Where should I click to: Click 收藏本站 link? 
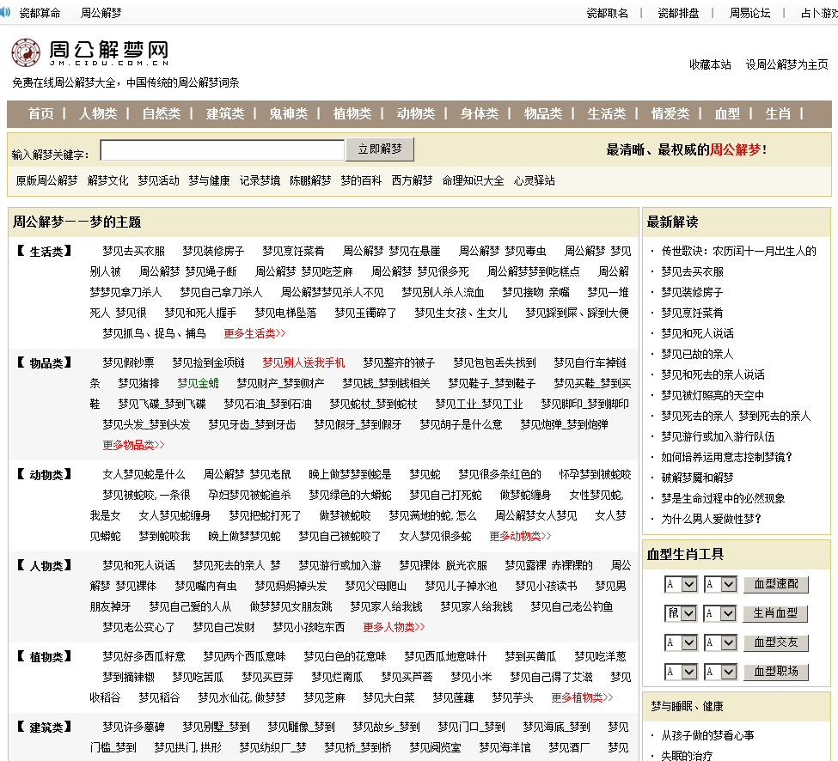click(x=710, y=64)
